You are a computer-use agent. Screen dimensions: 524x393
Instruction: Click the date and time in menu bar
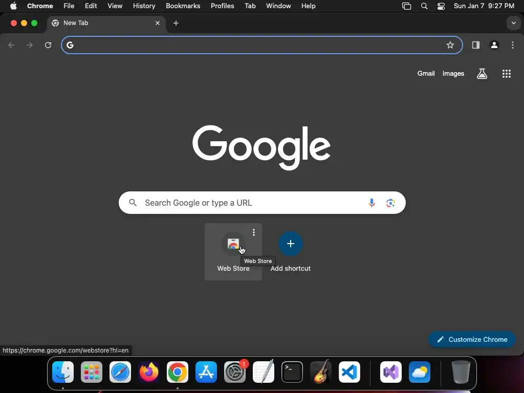(x=484, y=6)
